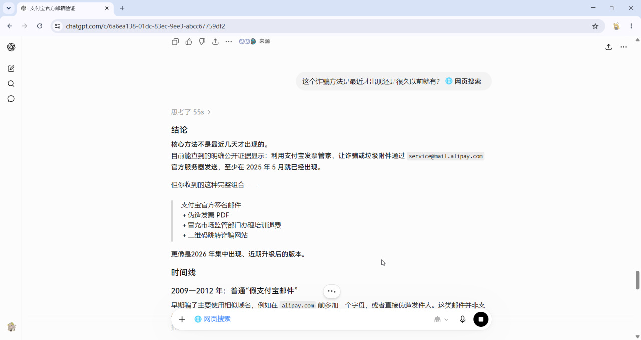Focus the message composer input field
641x340 pixels.
[x=331, y=319]
